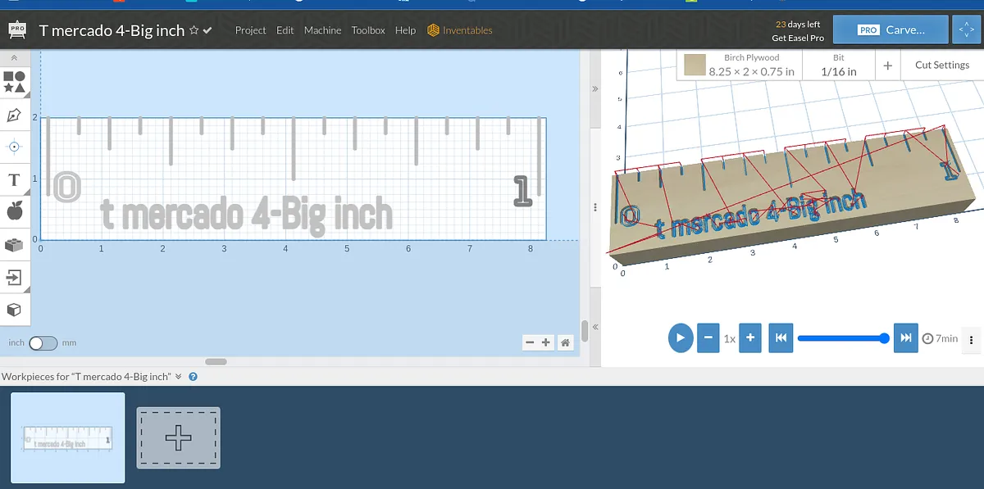Open the machine jog arrows button

(963, 30)
